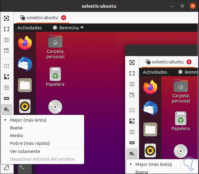The width and height of the screenshot is (199, 174).
Task: Click the keyboard icon in the nested Remmina toolbar
Action: pyautogui.click(x=132, y=143)
